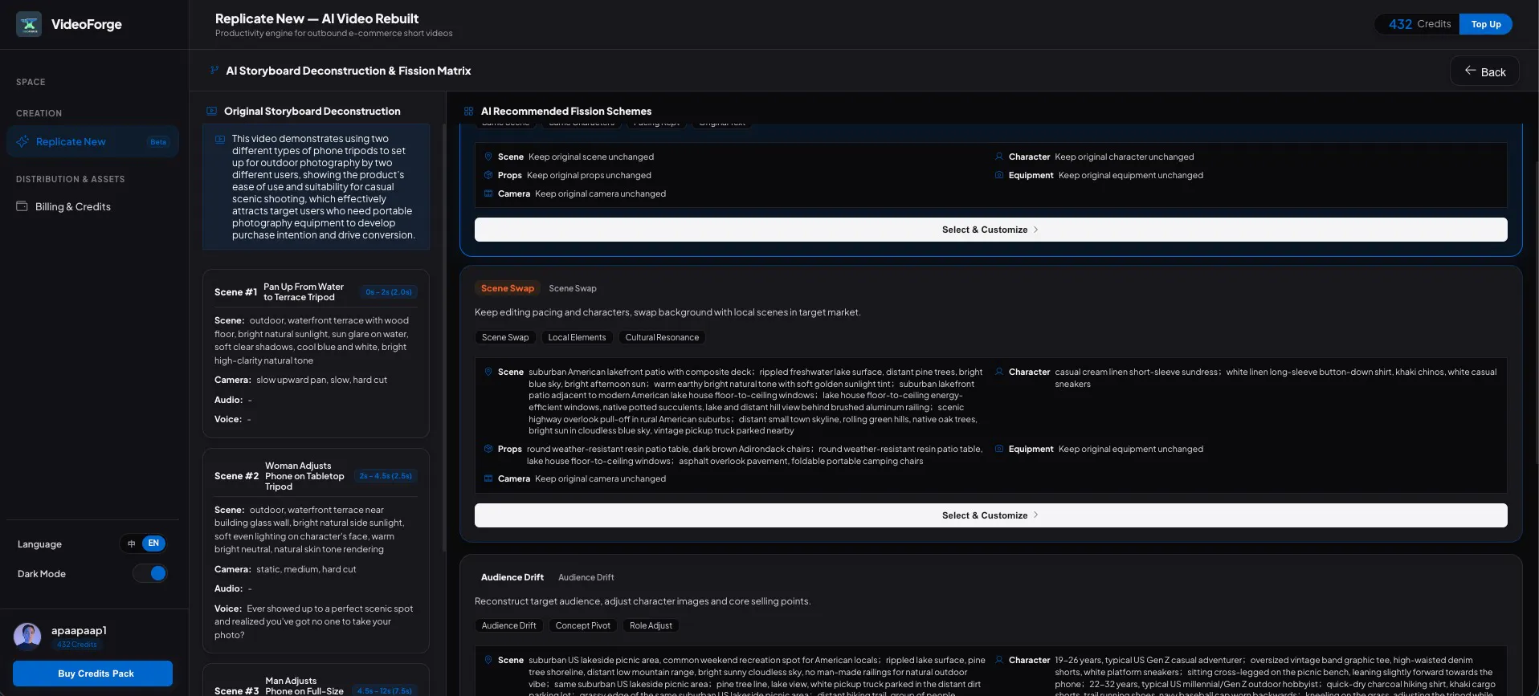Click the Replicate New — AI Video Rebuilt title
The image size is (1539, 696).
click(x=316, y=18)
